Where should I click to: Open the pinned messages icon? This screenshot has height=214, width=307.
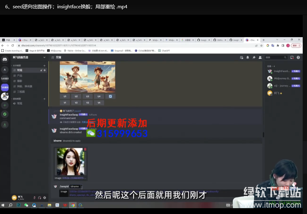(254, 57)
